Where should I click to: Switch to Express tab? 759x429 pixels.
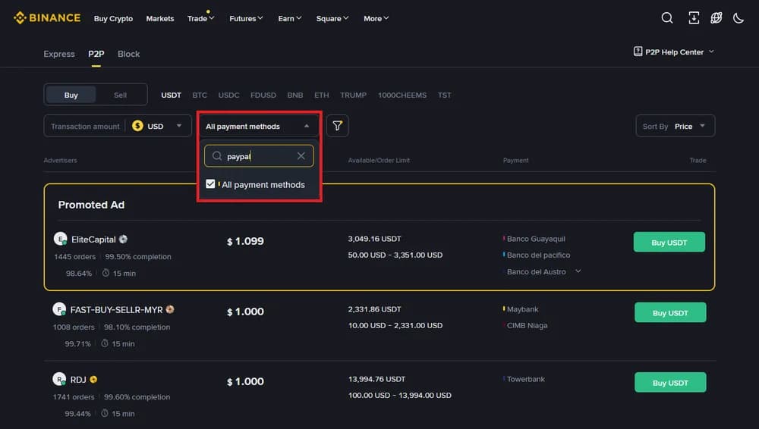point(59,54)
